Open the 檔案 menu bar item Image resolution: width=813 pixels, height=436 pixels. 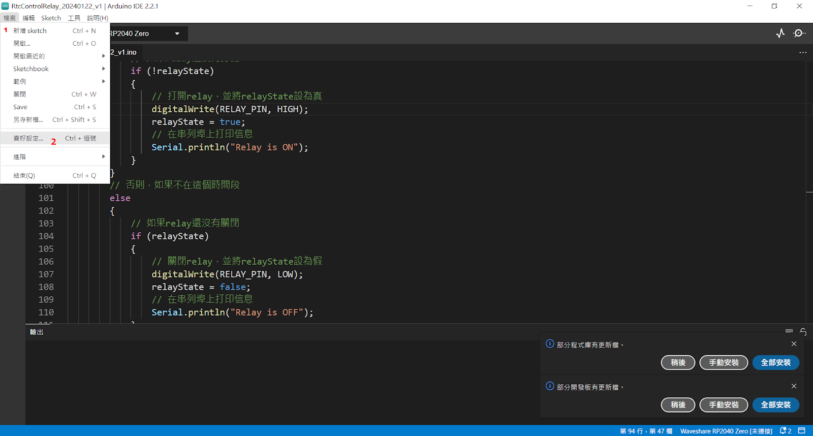coord(10,18)
